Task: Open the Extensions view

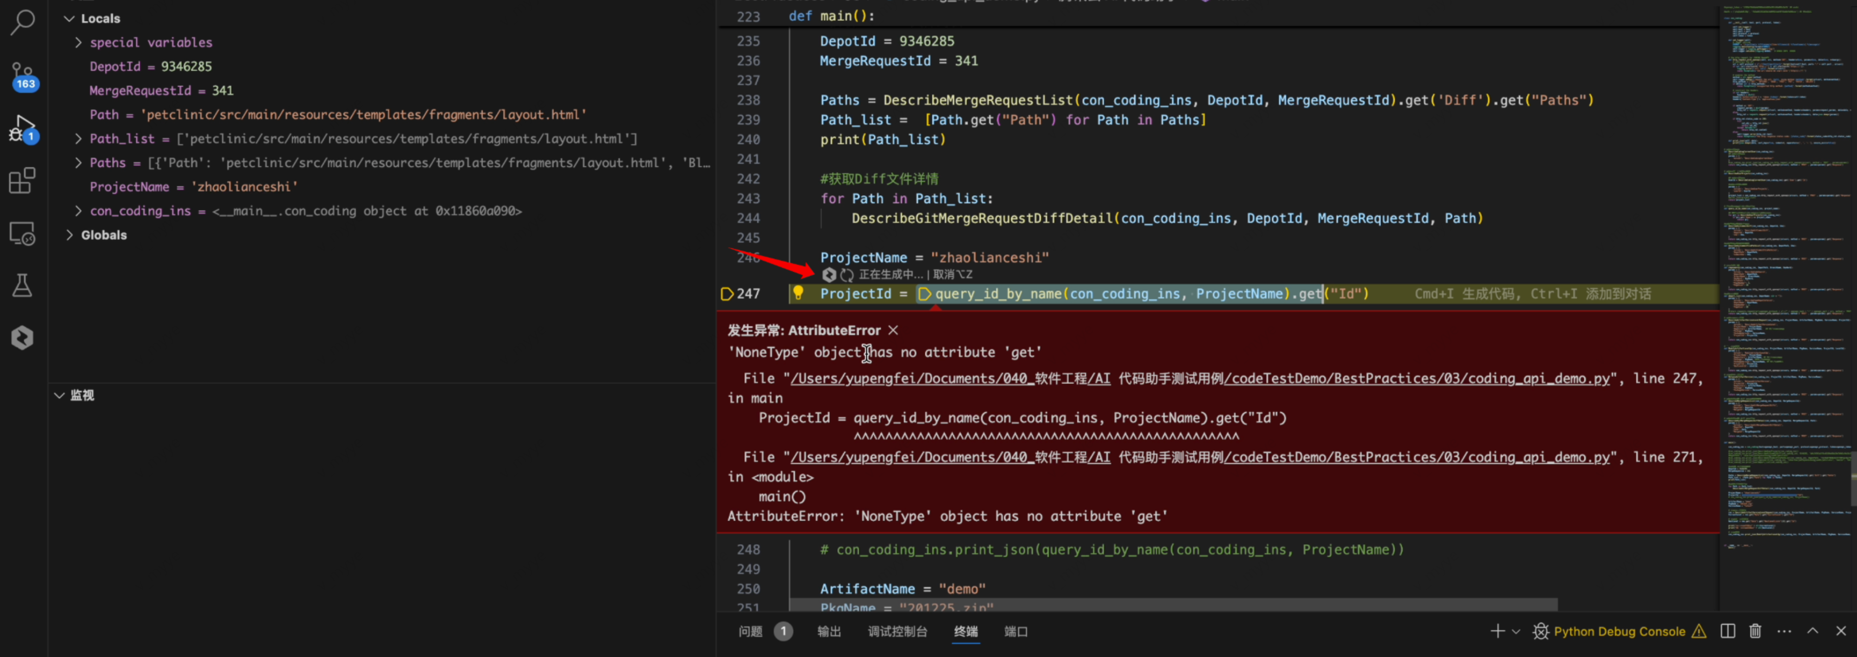Action: [22, 181]
